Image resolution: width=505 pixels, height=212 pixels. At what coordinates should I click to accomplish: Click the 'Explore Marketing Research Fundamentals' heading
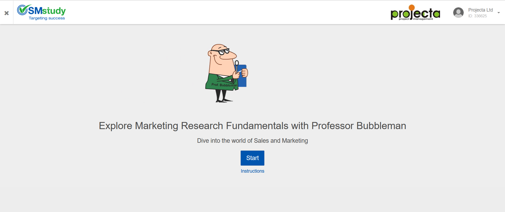pyautogui.click(x=252, y=126)
